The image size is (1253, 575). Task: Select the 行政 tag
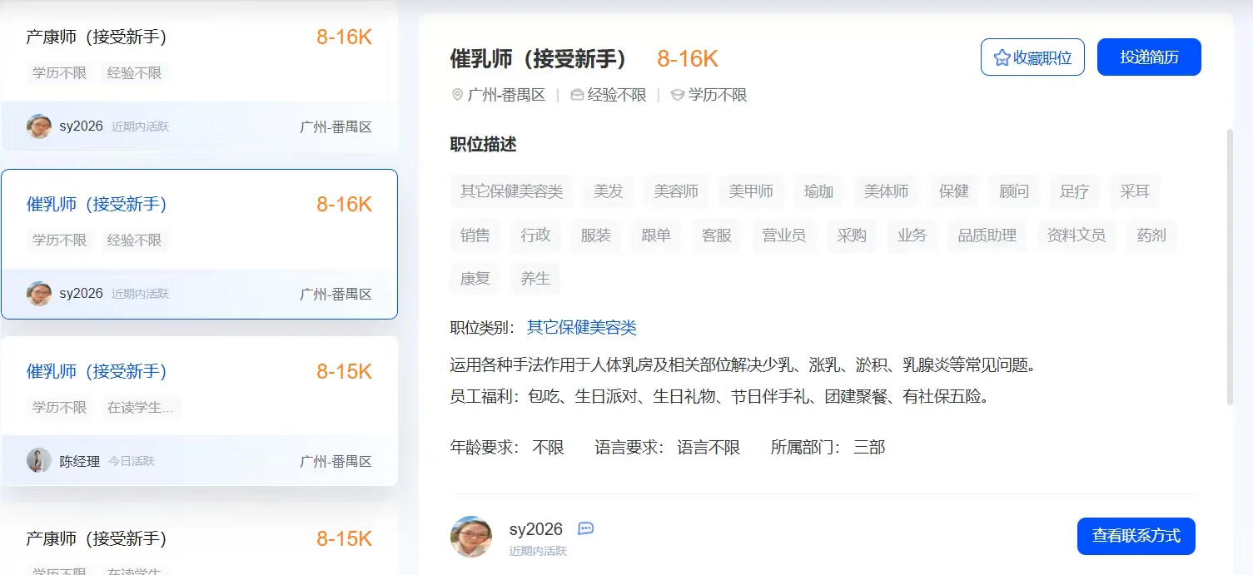click(536, 235)
